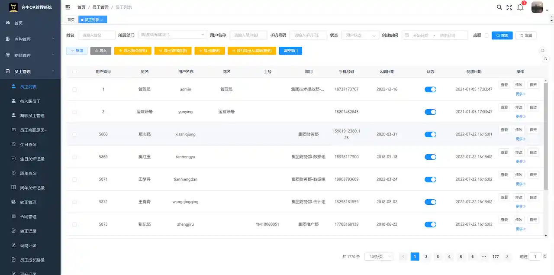554x275 pixels.
Task: Click the 员工成长路径 edit icon
Action: (x=14, y=260)
